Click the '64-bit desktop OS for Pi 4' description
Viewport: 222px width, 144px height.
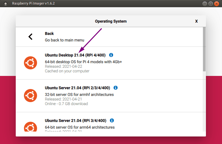tap(83, 62)
